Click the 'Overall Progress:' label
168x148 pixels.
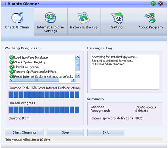(x=22, y=103)
